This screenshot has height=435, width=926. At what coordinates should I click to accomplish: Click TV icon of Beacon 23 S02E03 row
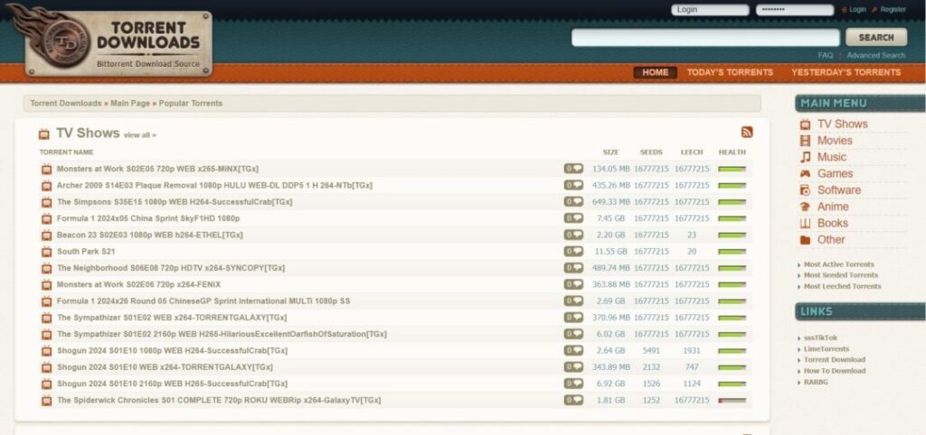(x=47, y=236)
